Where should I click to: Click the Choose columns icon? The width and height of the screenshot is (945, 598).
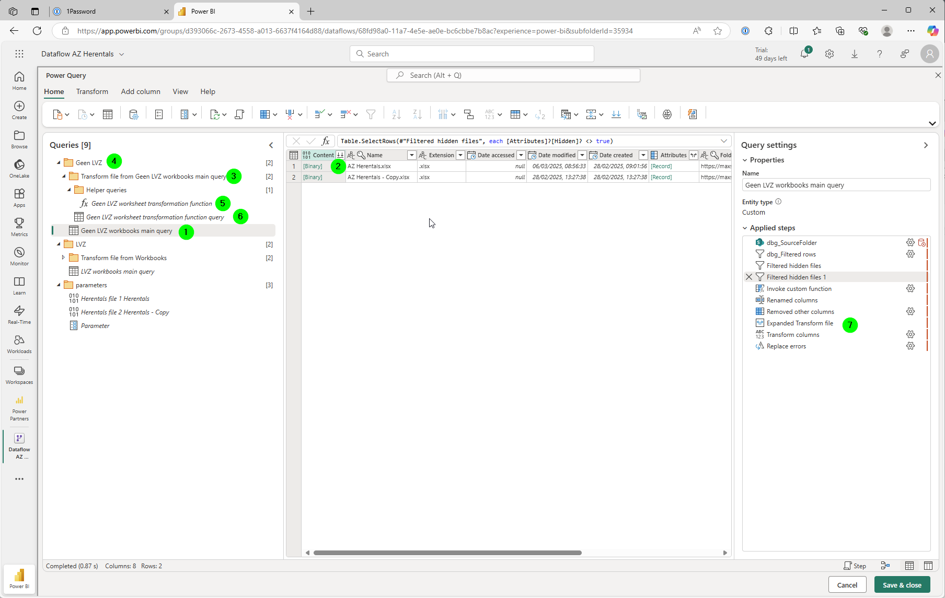pos(265,114)
